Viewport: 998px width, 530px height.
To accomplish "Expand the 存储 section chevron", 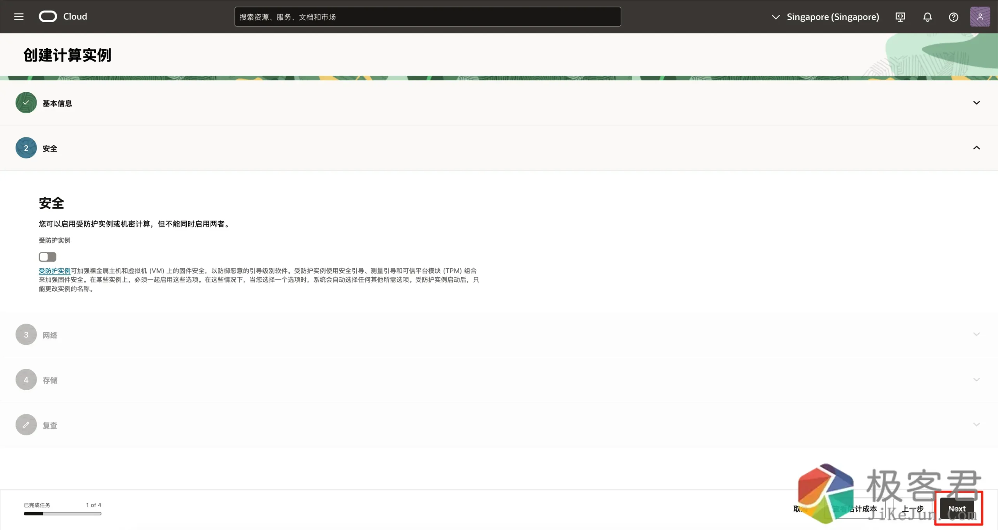I will [x=977, y=380].
